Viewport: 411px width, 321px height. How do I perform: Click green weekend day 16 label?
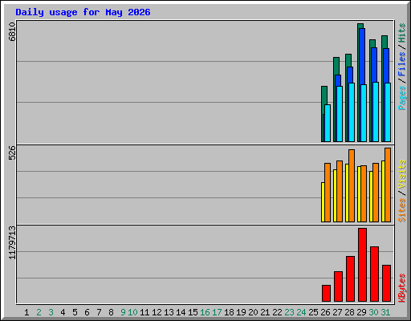pos(205,312)
